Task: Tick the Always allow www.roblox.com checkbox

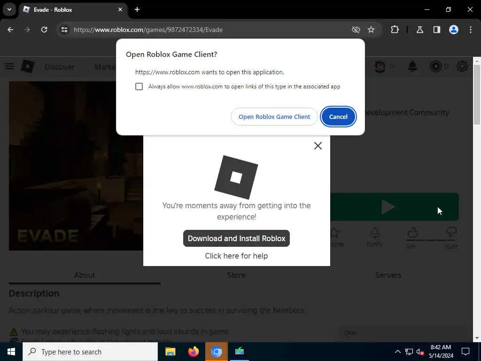Action: (139, 86)
